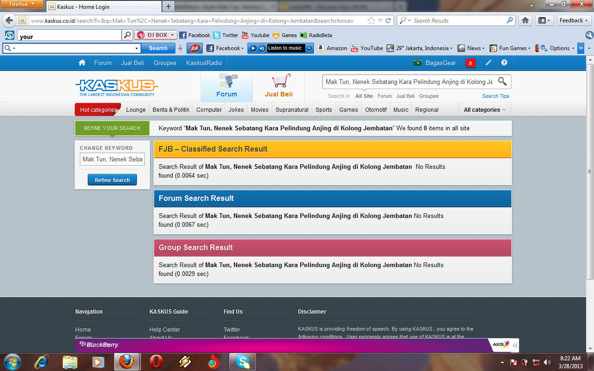Viewport: 594px width, 371px height.
Task: Set search scope to All Site
Action: click(364, 96)
